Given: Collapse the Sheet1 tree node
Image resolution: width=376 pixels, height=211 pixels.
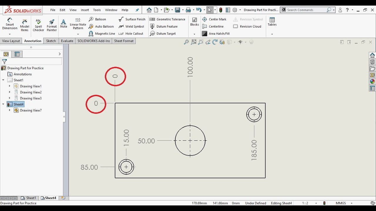Looking at the screenshot, I should pos(3,80).
